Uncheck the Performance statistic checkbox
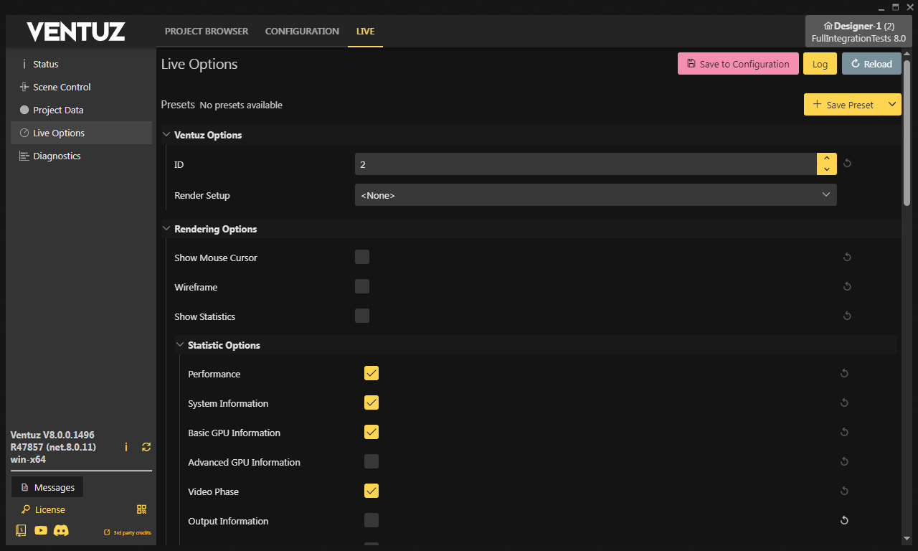 372,374
